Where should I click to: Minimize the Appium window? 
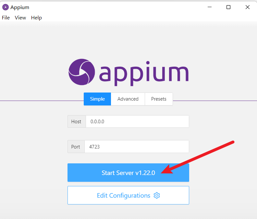pyautogui.click(x=210, y=7)
